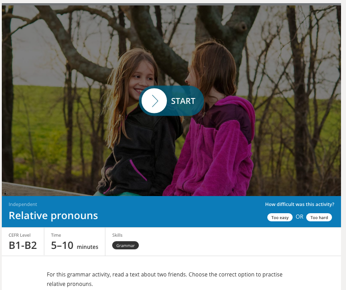Rate the activity as Too easy
The height and width of the screenshot is (290, 346).
click(280, 217)
